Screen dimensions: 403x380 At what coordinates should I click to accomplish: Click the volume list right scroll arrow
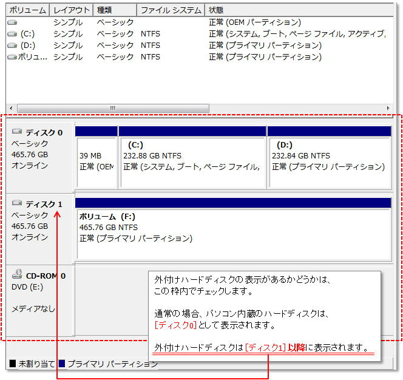click(388, 108)
